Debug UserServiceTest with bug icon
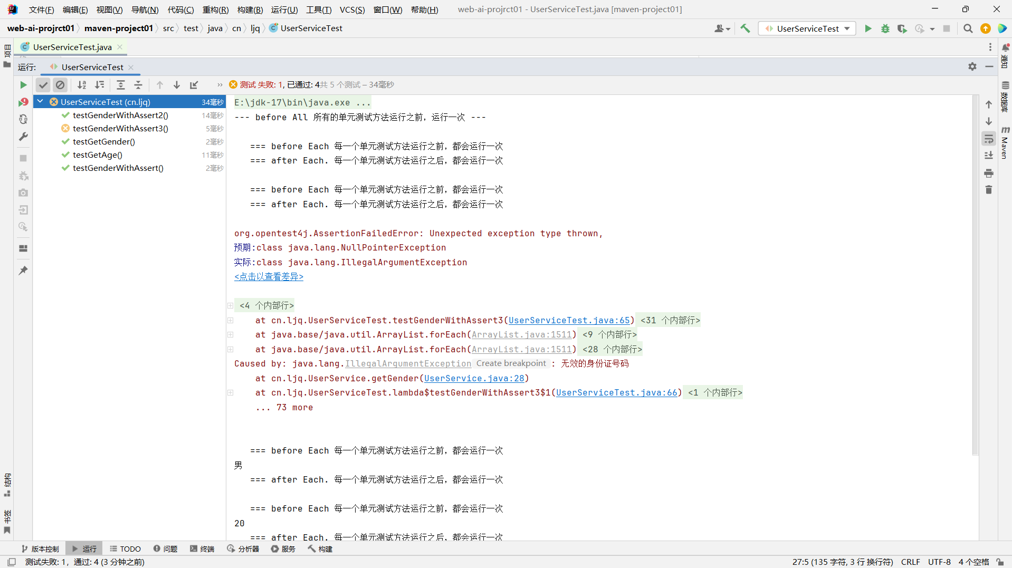This screenshot has height=568, width=1012. (885, 28)
